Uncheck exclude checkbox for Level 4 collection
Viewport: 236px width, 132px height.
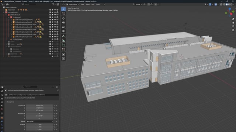point(50,37)
